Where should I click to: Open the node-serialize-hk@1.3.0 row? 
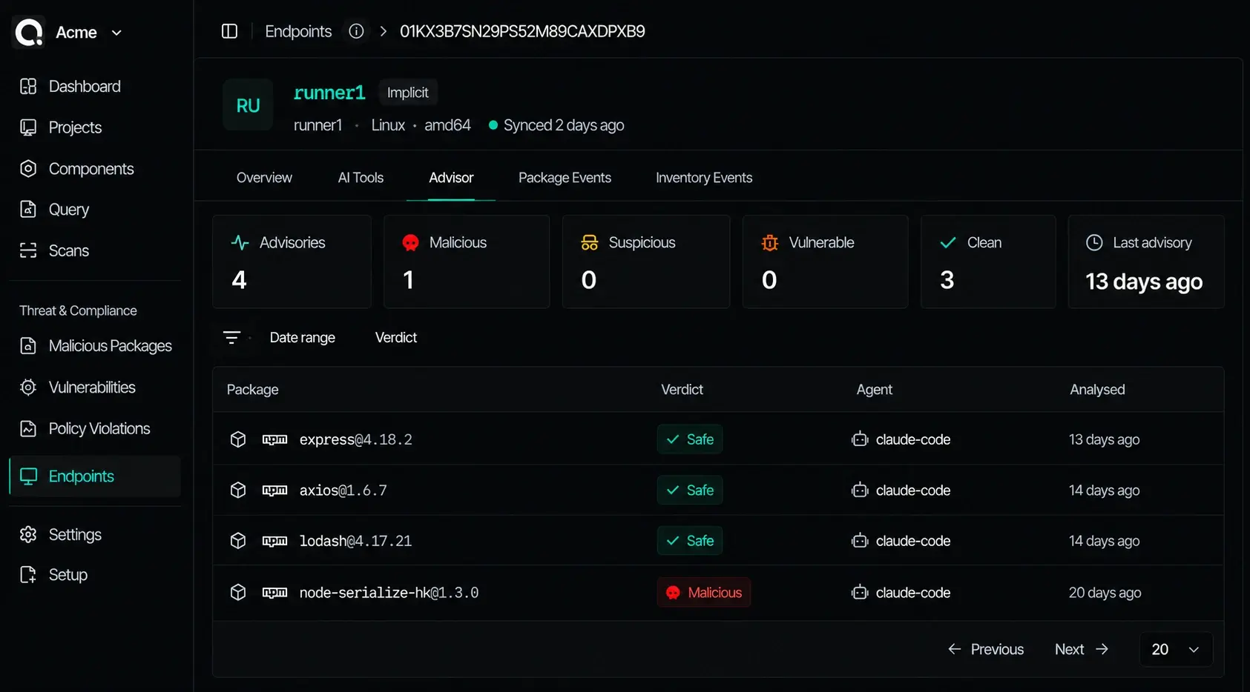click(718, 593)
